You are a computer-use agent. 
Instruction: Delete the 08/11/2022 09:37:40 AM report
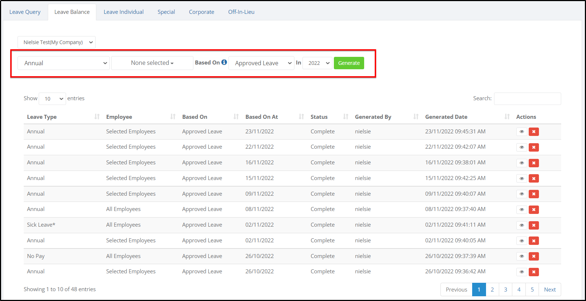point(534,210)
